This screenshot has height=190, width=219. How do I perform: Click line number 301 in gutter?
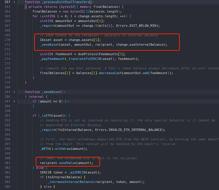click(6, 163)
